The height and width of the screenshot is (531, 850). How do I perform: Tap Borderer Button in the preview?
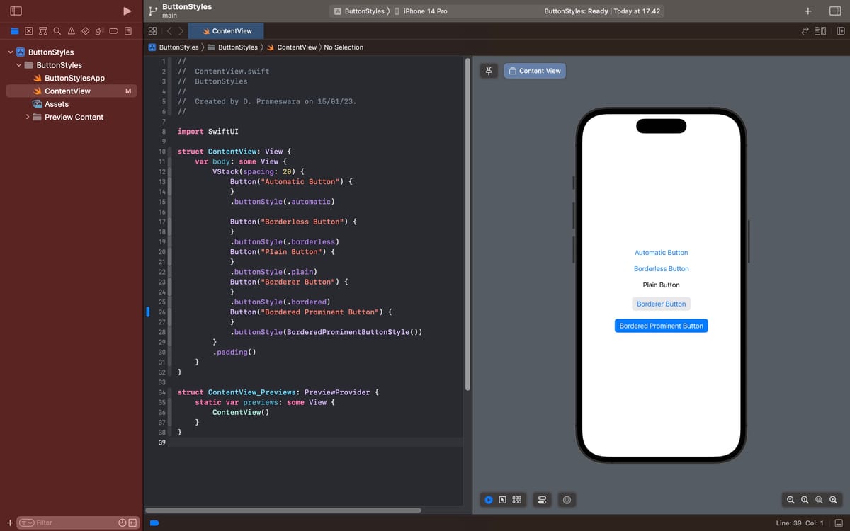coord(661,304)
